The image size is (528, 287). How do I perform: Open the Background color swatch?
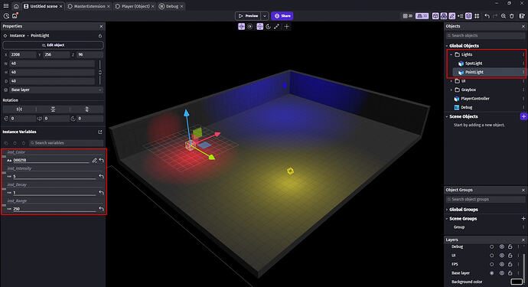[517, 282]
